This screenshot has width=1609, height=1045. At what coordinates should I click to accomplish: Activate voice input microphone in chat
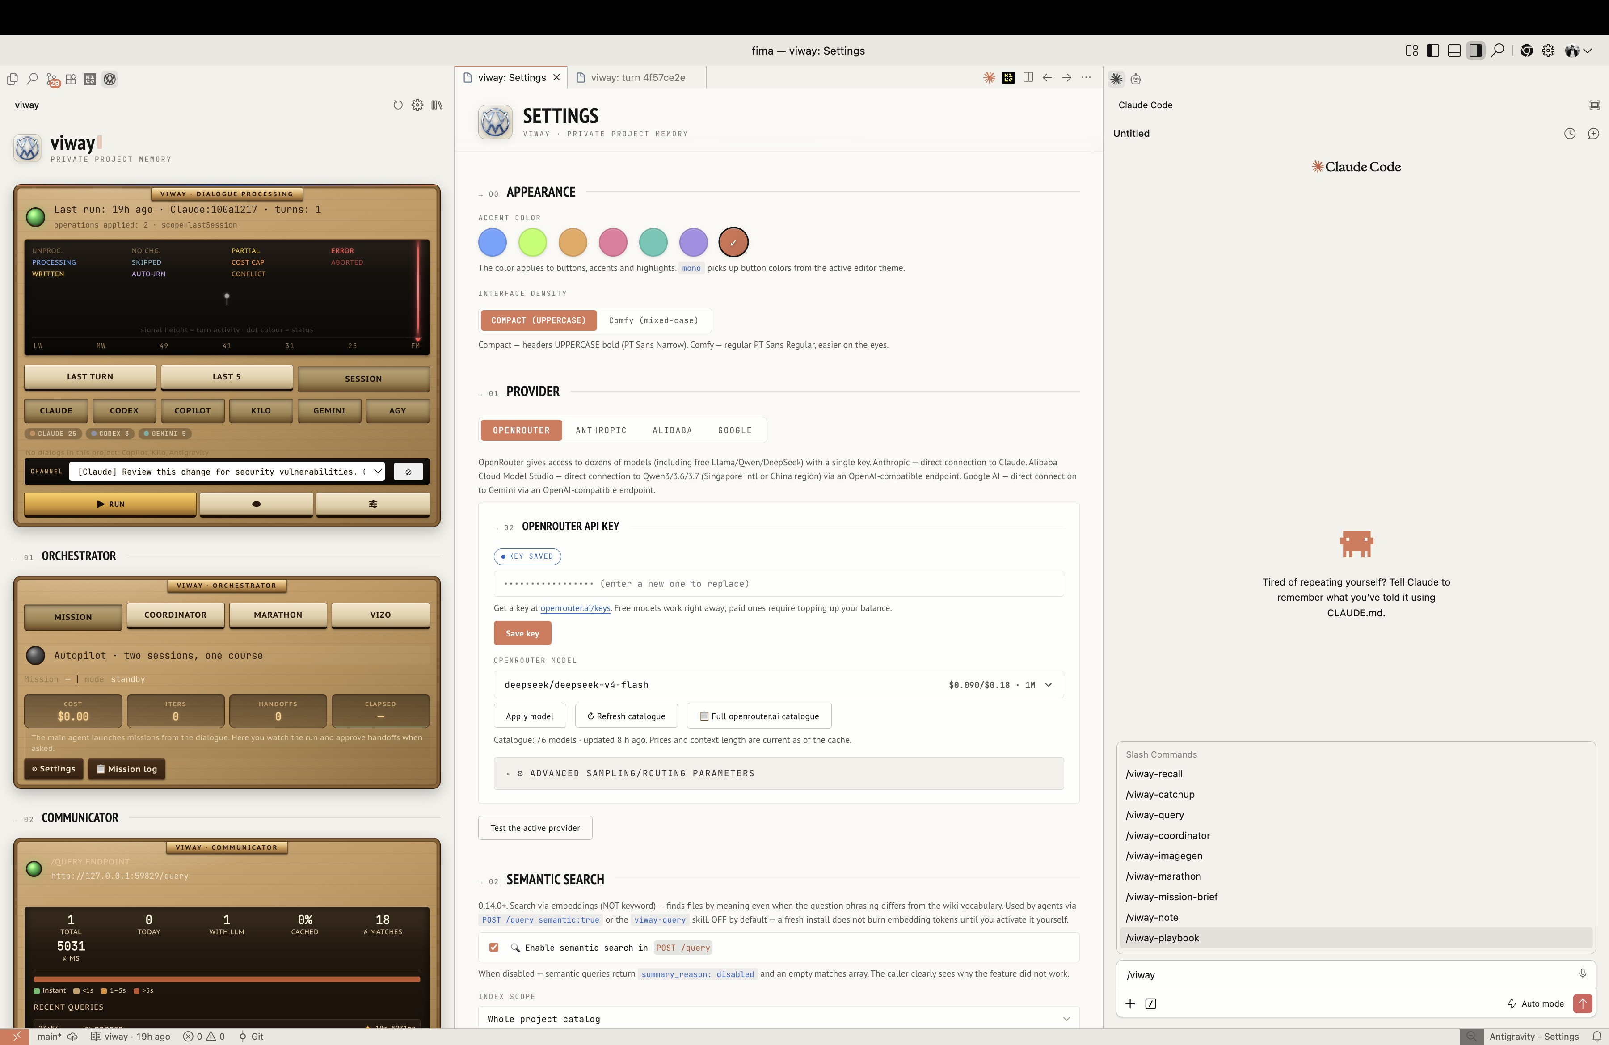click(1583, 974)
